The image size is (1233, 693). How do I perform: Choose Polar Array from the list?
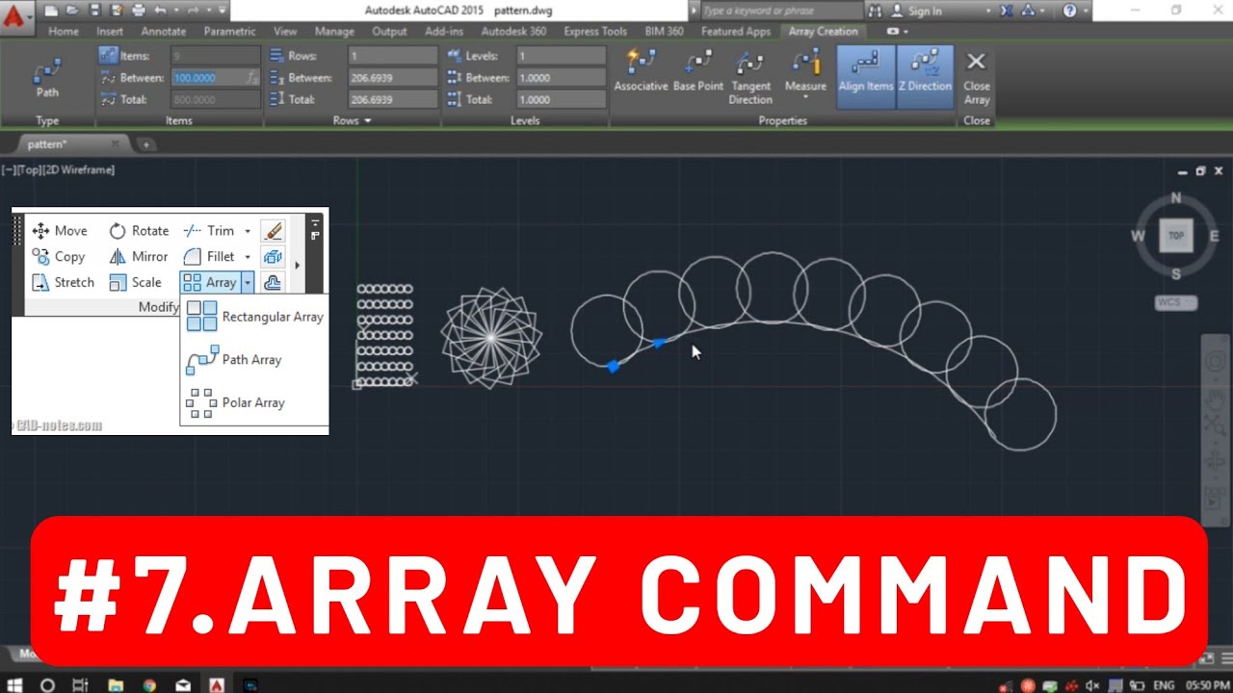point(236,402)
